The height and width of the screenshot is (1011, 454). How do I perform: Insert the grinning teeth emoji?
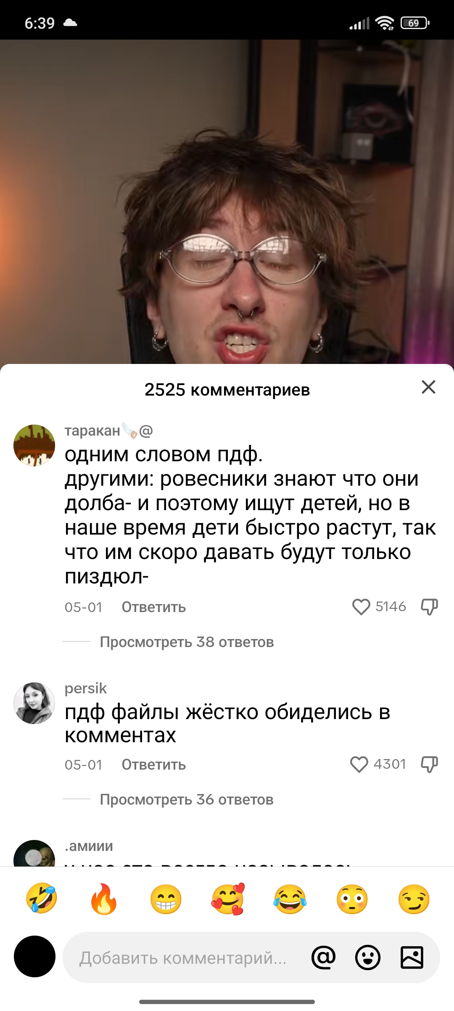pos(166,899)
